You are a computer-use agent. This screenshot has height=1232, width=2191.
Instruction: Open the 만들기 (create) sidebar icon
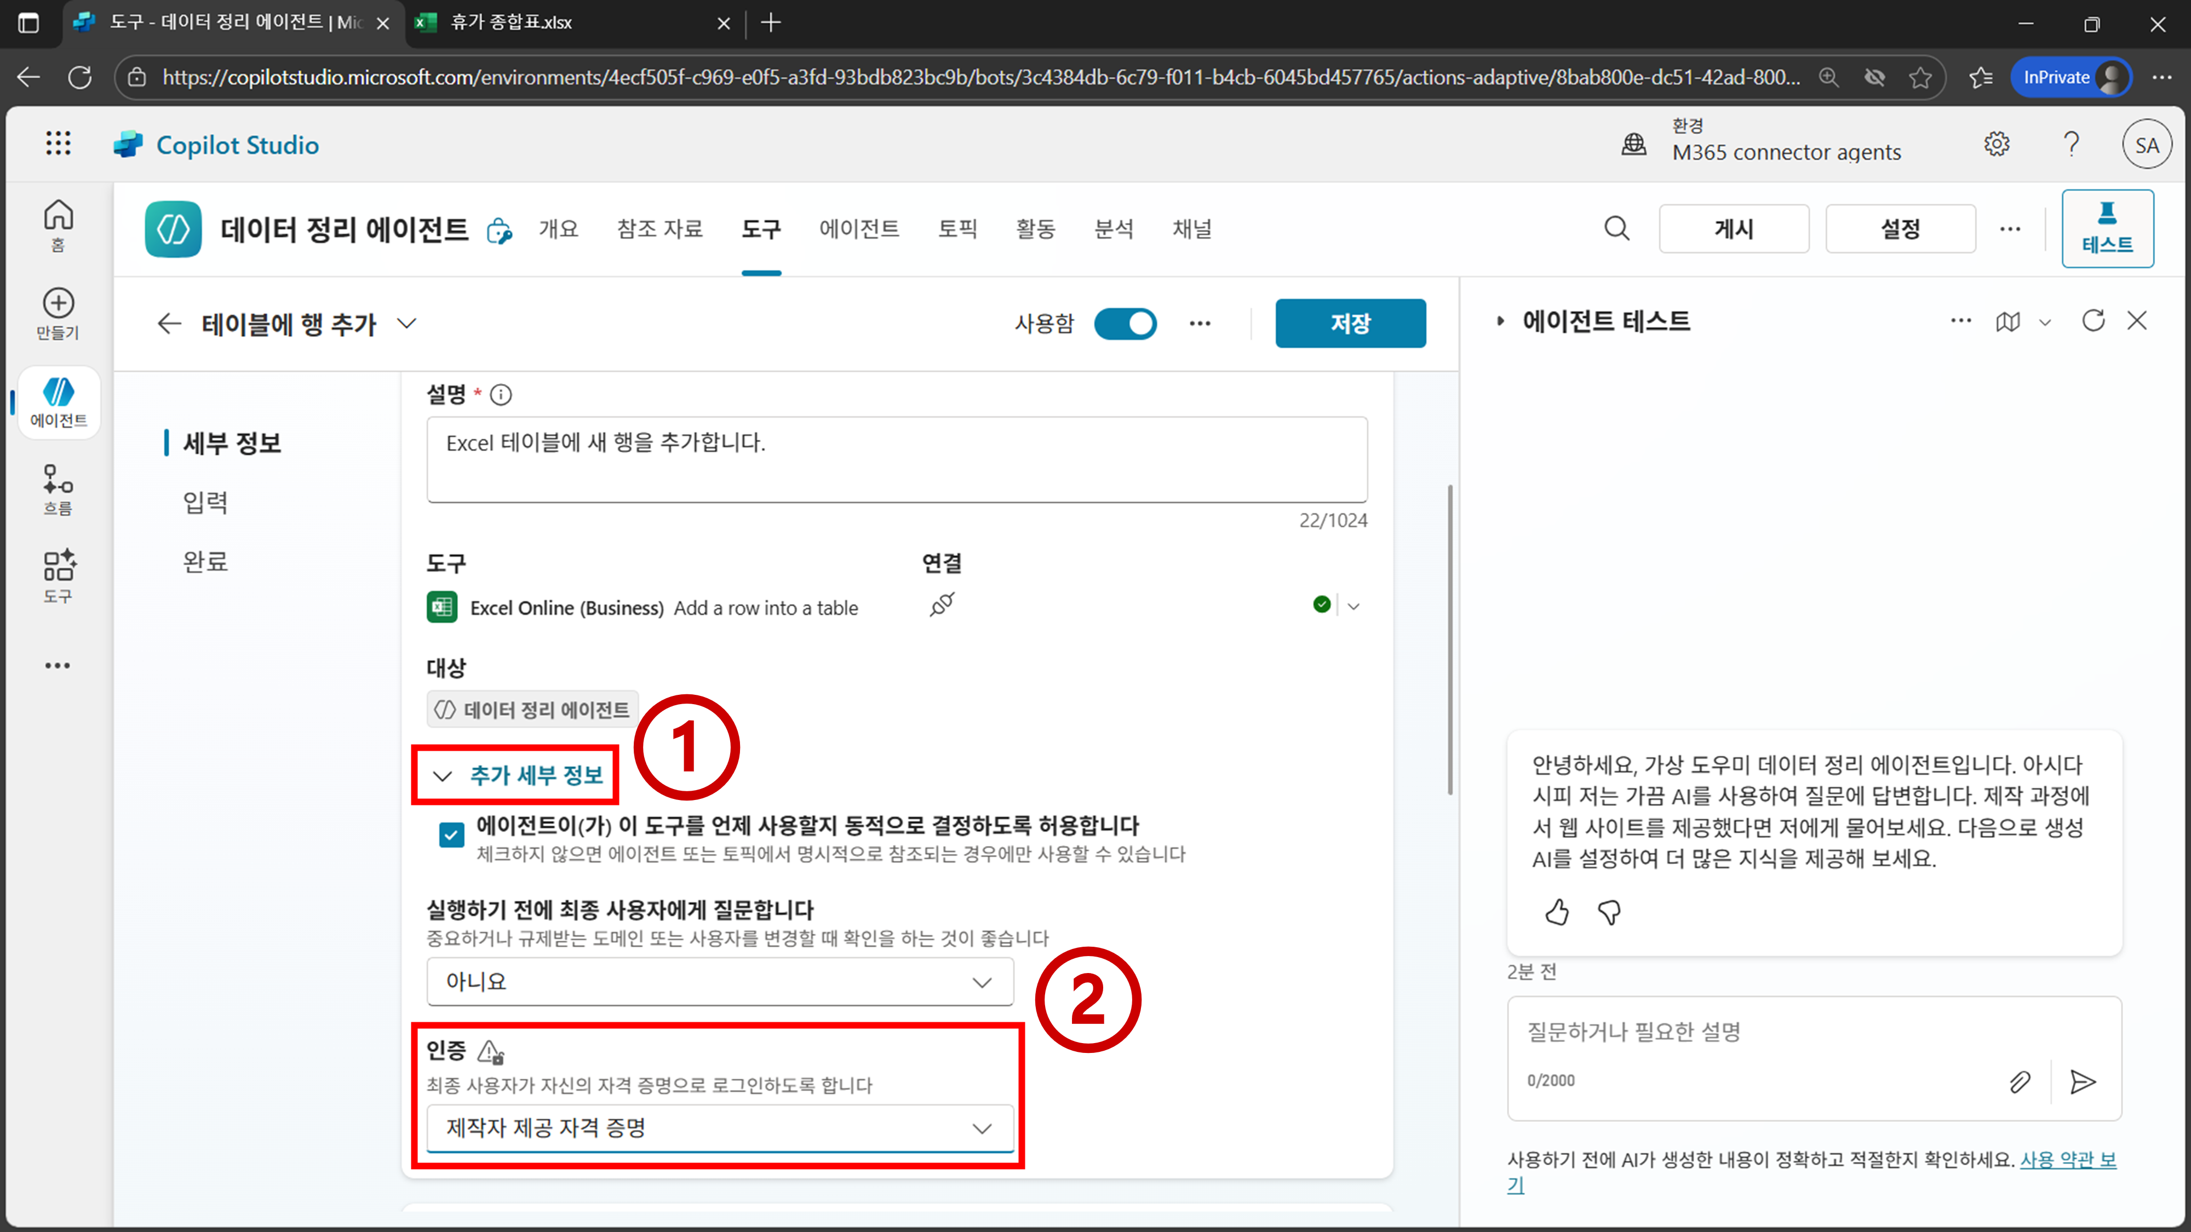tap(58, 313)
